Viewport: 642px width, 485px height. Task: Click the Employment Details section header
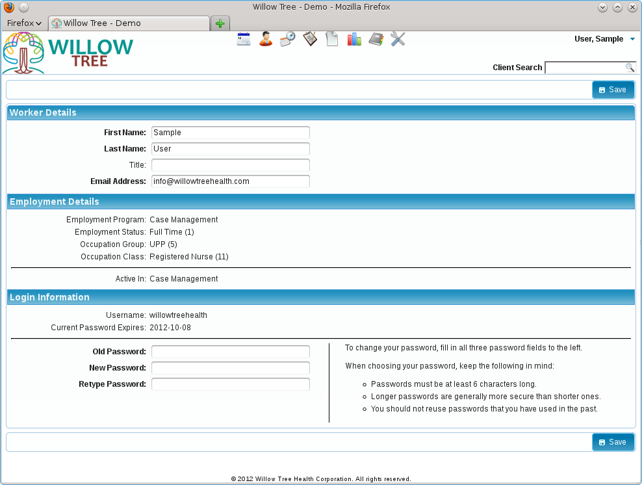pos(321,202)
